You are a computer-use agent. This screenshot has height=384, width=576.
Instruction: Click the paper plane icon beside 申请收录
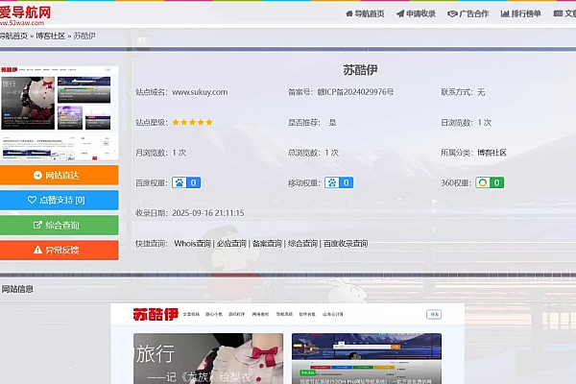400,14
